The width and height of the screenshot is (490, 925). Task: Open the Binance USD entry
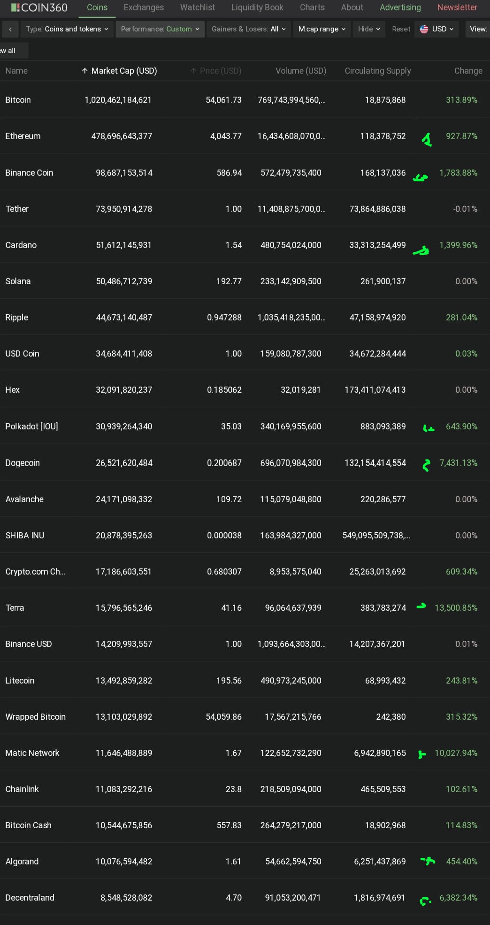(x=29, y=644)
